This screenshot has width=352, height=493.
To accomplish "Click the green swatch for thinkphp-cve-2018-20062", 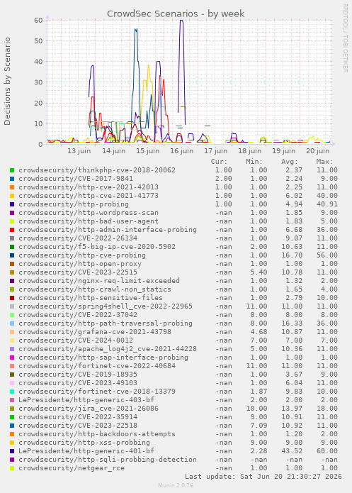I will click(x=12, y=170).
